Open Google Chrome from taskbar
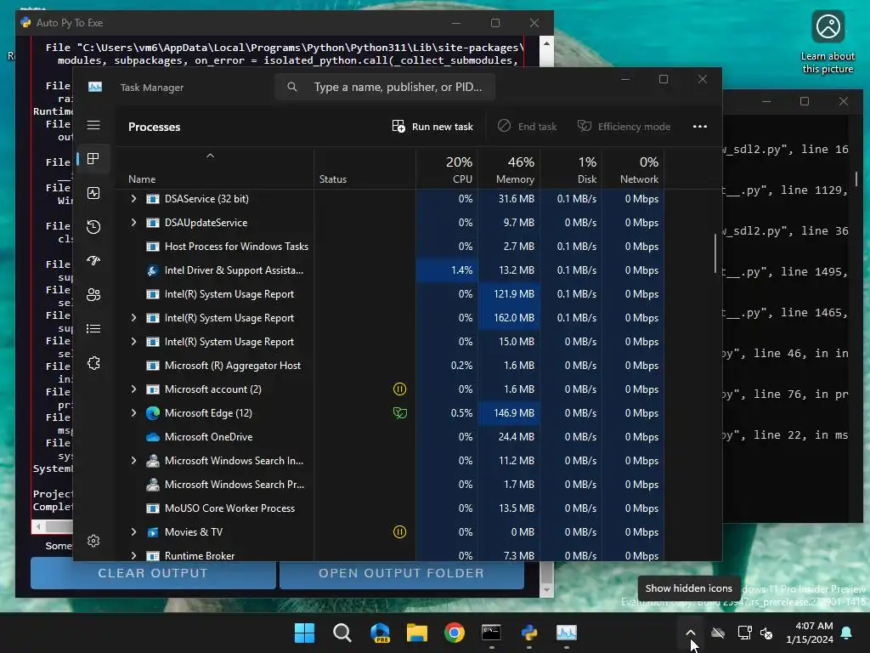870x653 pixels. [455, 633]
